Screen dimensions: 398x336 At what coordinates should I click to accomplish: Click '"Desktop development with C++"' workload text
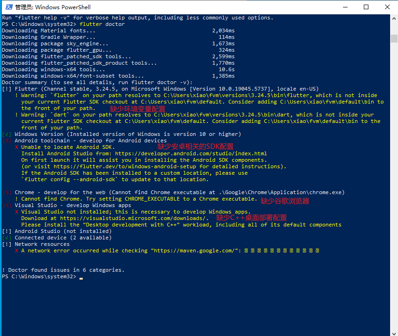tap(131, 225)
